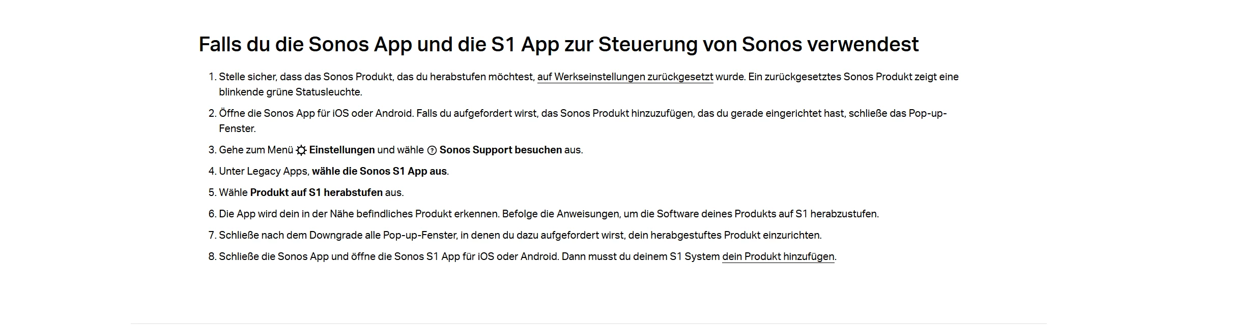Click the word 'Fenster.' under step 2
The image size is (1259, 327).
[x=237, y=129]
